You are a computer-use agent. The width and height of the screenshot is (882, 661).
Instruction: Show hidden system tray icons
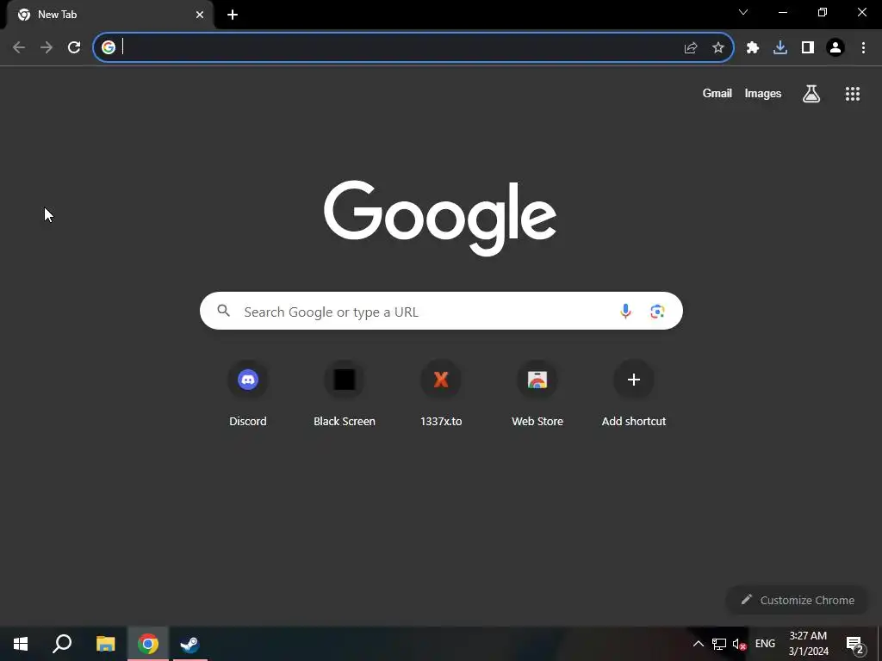click(x=698, y=644)
